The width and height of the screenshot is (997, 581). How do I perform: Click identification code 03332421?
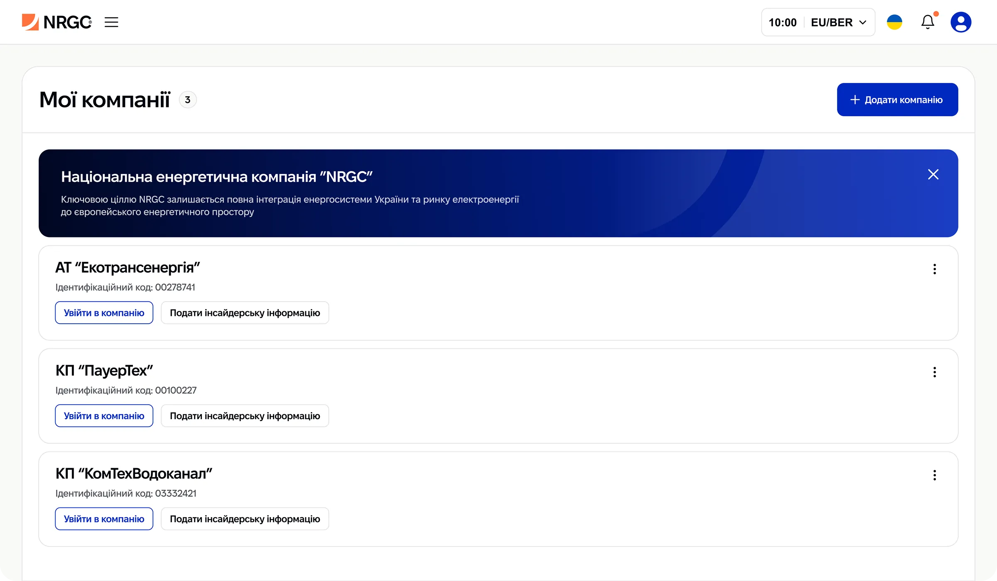click(x=176, y=493)
